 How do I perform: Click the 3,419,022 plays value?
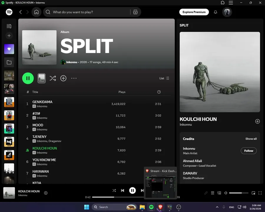(118, 104)
